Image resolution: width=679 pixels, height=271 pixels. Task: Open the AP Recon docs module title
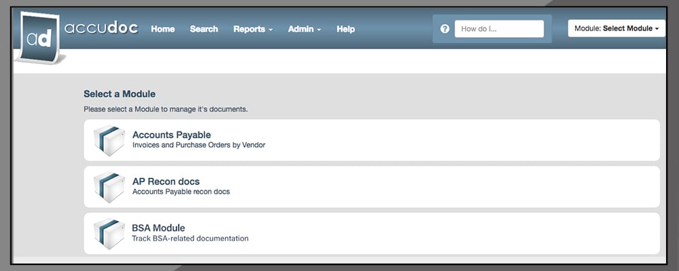click(166, 182)
